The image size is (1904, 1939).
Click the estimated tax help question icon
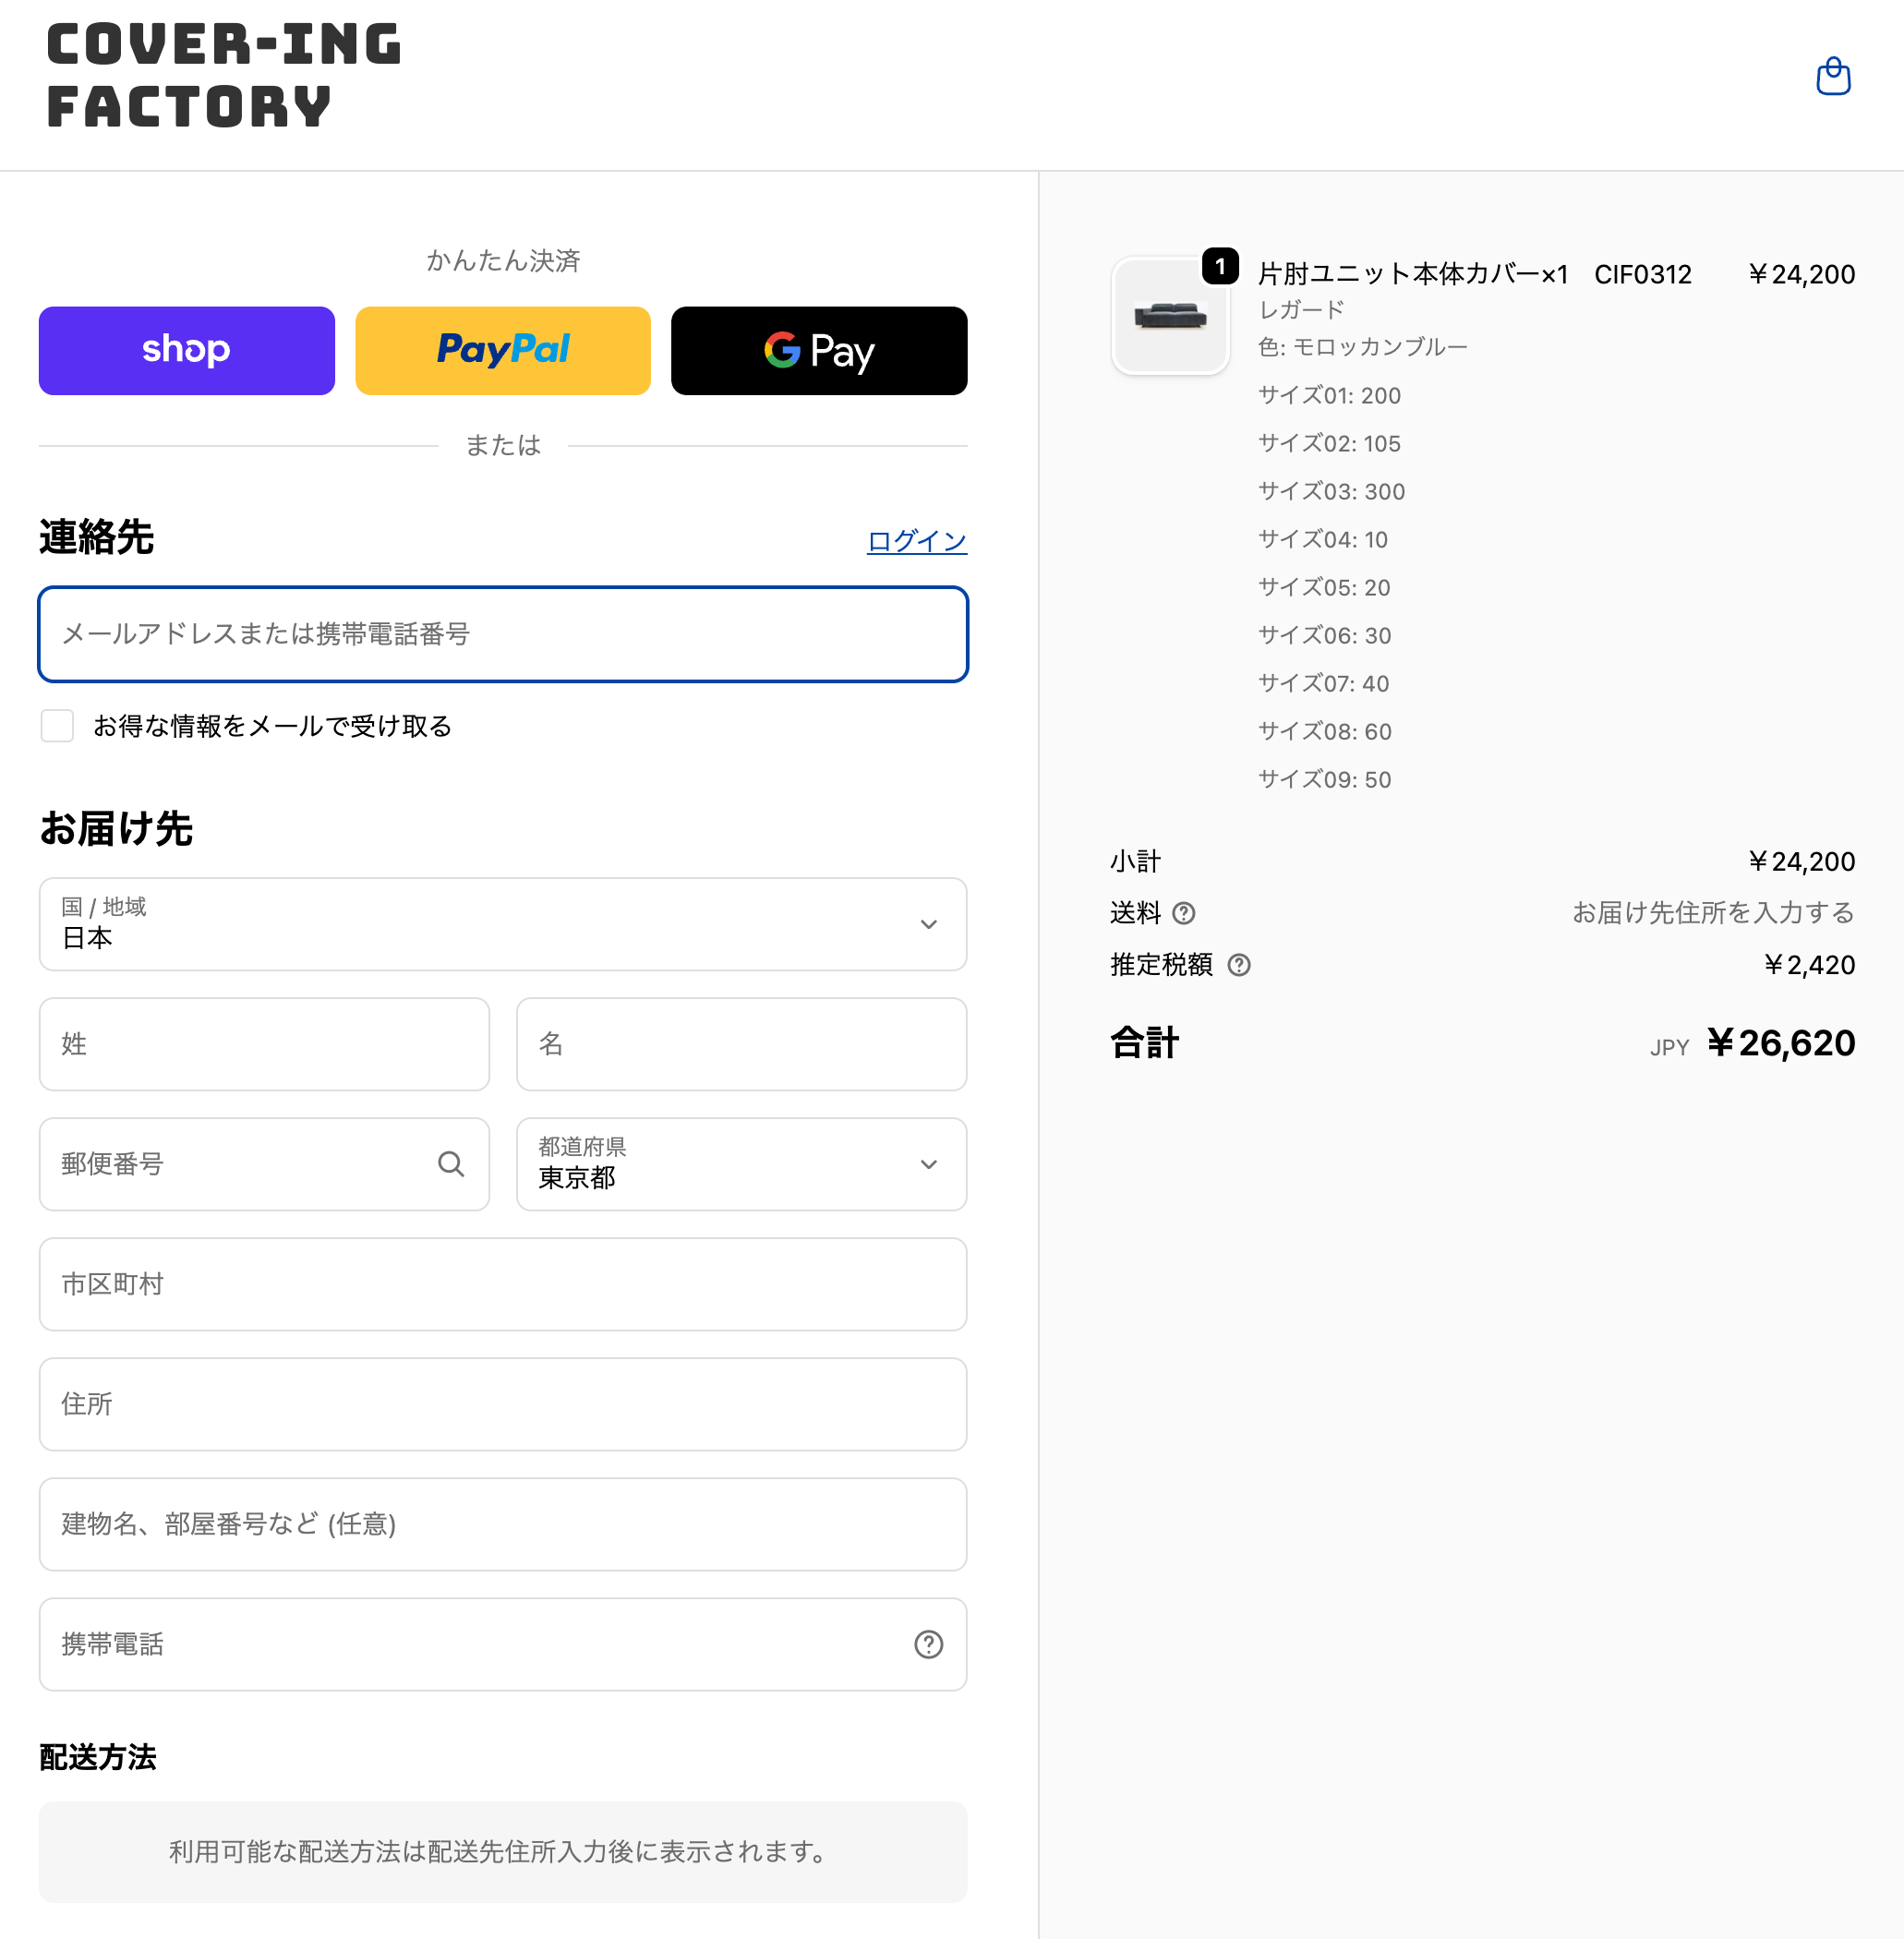tap(1239, 965)
